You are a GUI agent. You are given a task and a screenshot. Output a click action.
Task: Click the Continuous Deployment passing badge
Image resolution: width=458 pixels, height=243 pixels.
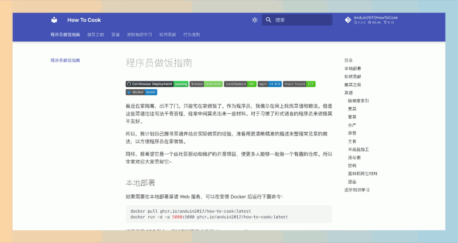click(x=157, y=84)
